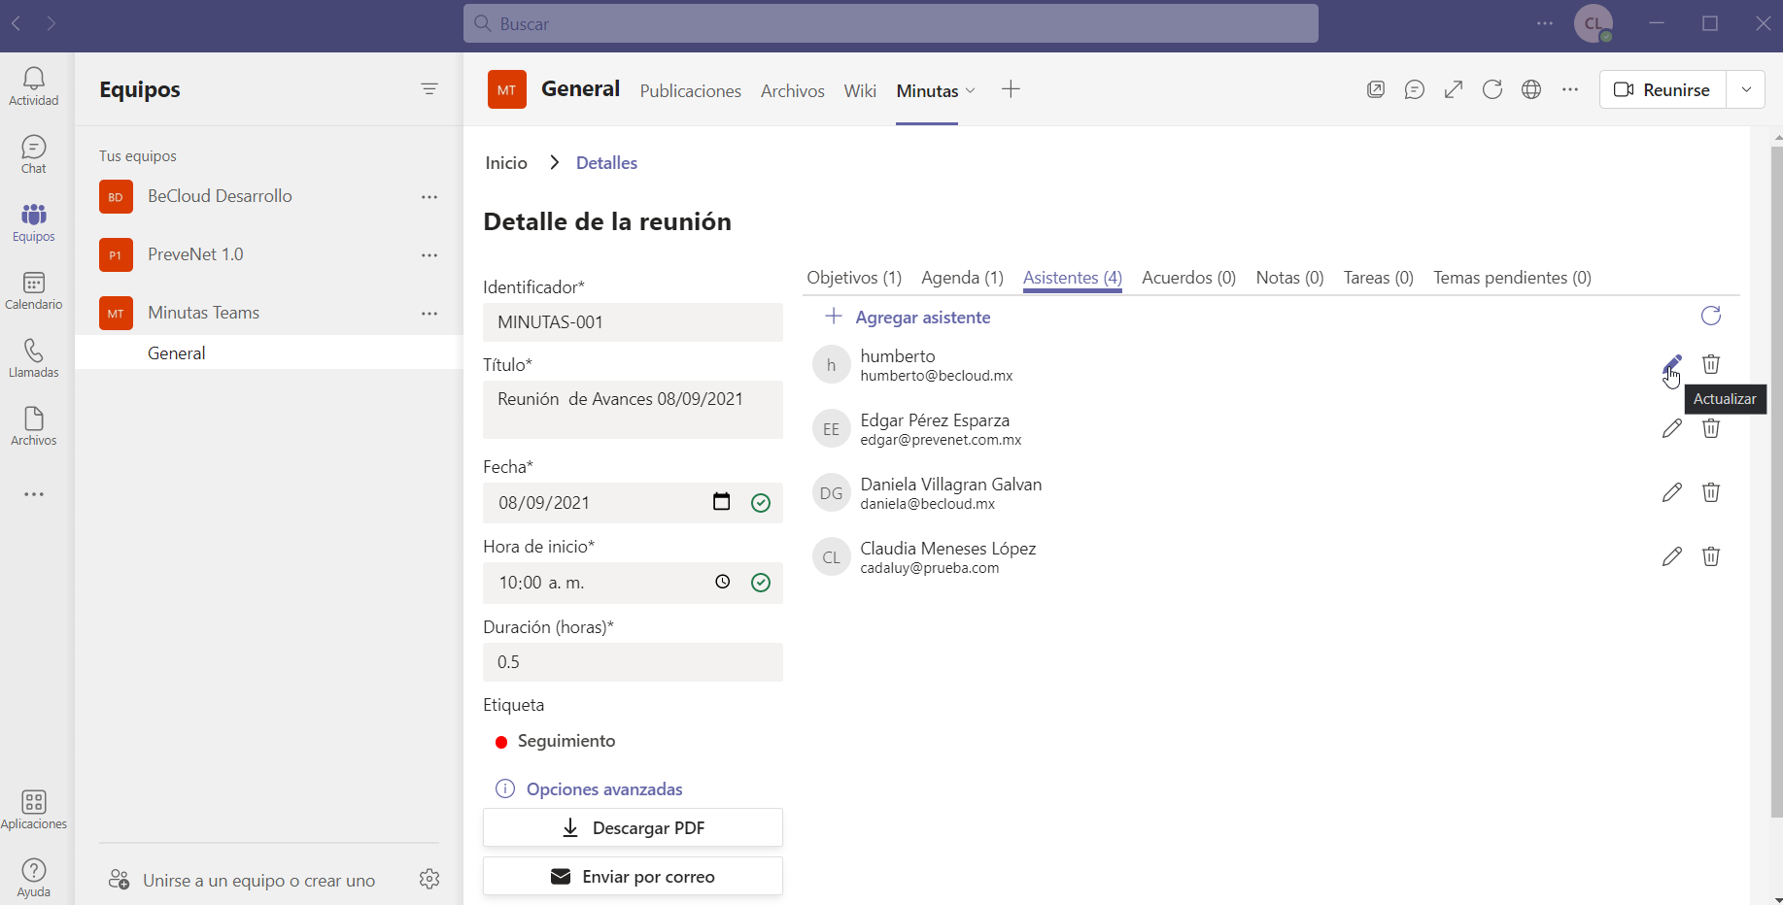1783x905 pixels.
Task: Go back with the navigation arrow
Action: pyautogui.click(x=17, y=23)
